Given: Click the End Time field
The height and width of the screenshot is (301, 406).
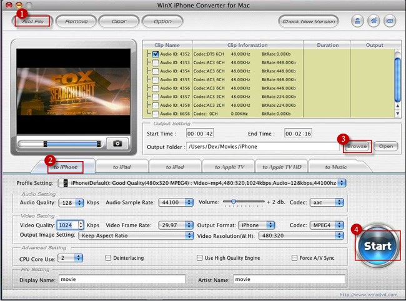Looking at the screenshot, I should (298, 134).
